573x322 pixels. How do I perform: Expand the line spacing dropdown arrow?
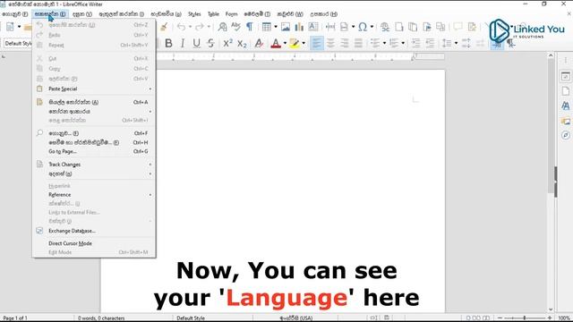(456, 44)
